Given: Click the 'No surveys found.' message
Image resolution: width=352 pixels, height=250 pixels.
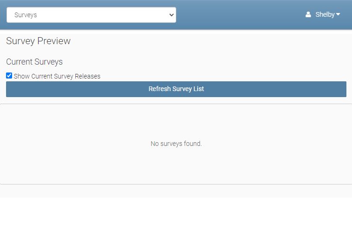Looking at the screenshot, I should 176,144.
